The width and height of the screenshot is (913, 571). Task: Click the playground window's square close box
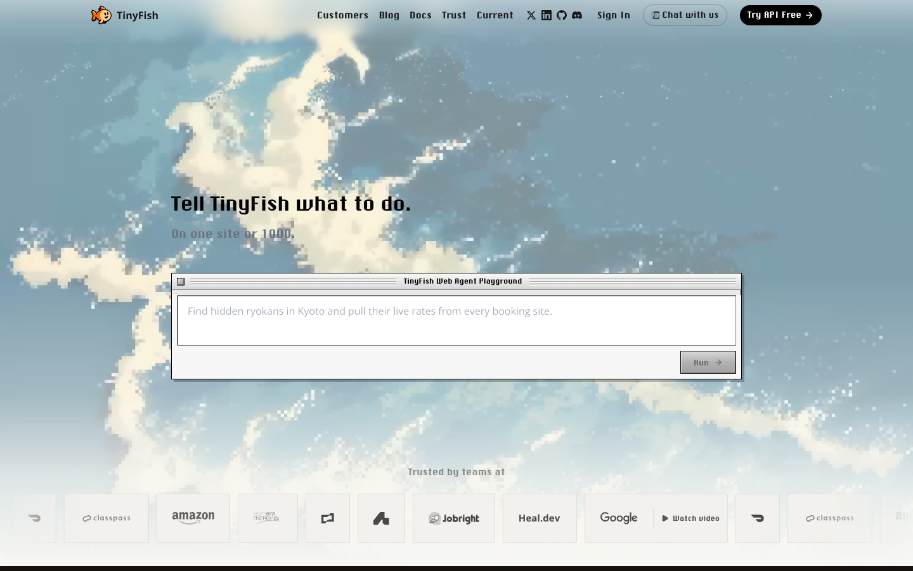181,282
